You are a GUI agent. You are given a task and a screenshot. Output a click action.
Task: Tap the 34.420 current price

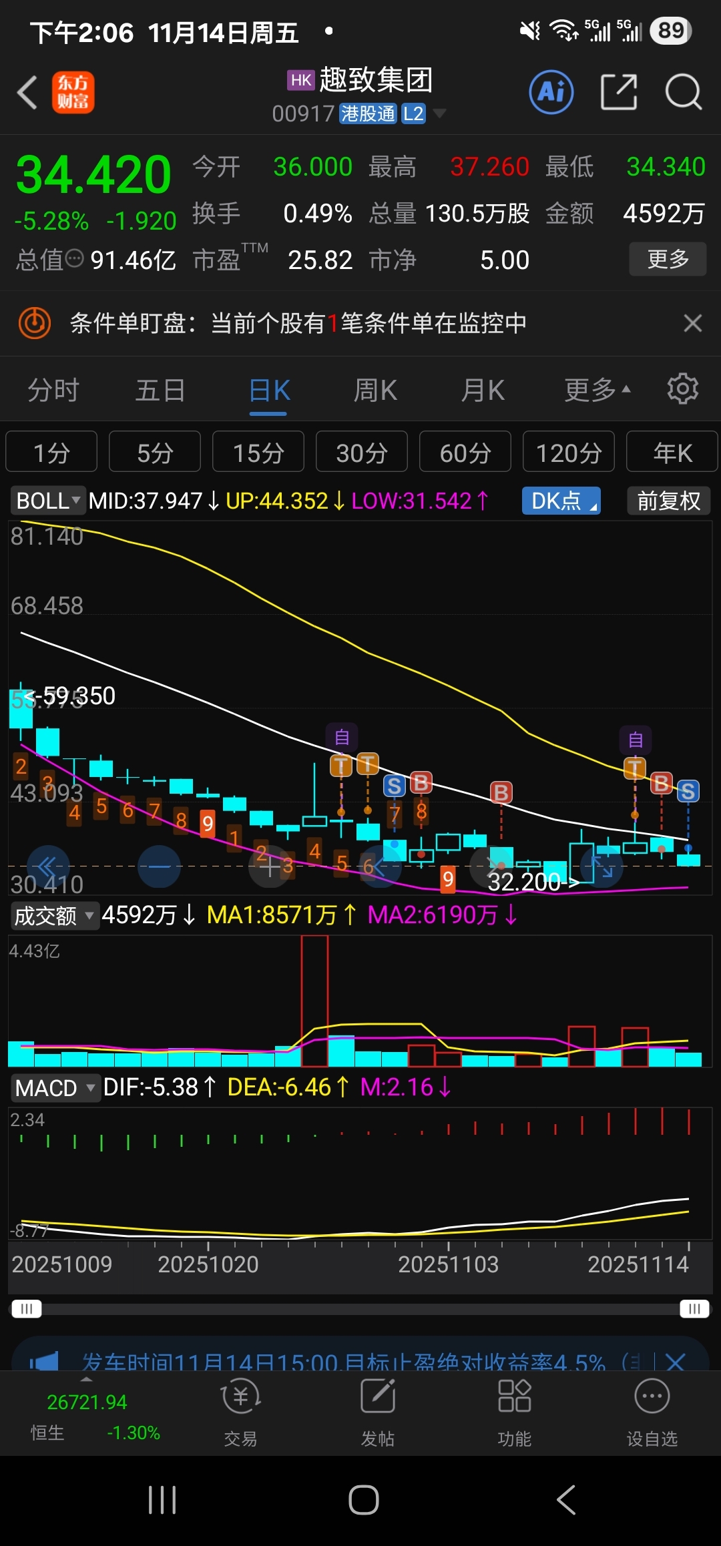click(x=93, y=174)
